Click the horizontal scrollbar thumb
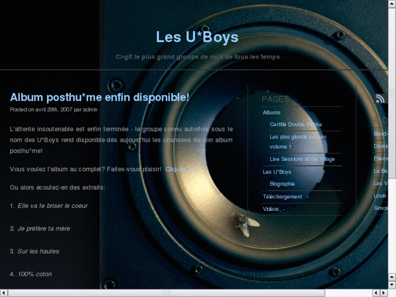 (166, 293)
